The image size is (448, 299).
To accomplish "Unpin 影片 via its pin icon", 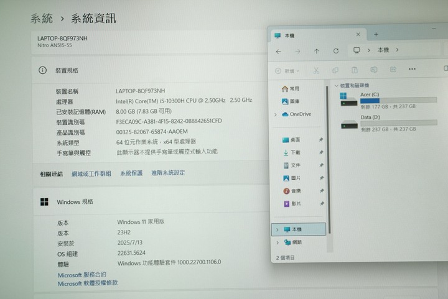I will (322, 203).
